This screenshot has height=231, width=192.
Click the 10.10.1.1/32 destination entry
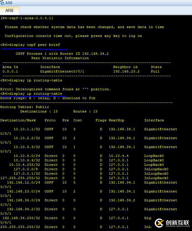(x=27, y=129)
